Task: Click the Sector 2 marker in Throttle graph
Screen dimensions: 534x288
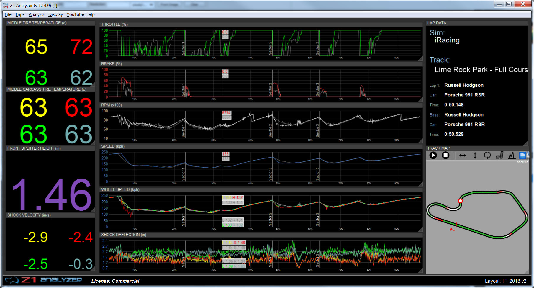Action: [270, 48]
